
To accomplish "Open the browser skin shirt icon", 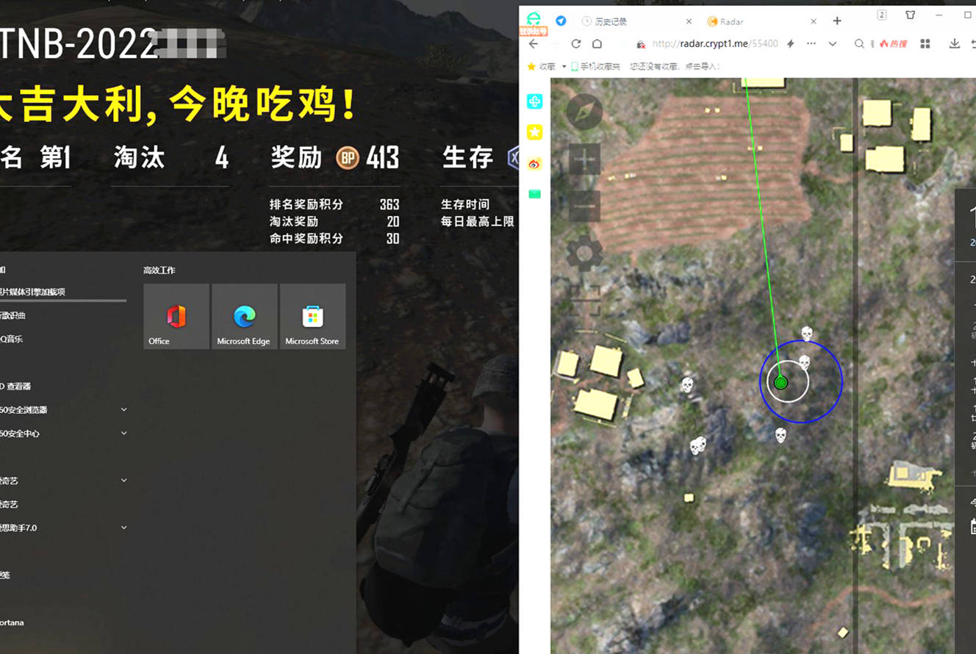I will pos(910,15).
